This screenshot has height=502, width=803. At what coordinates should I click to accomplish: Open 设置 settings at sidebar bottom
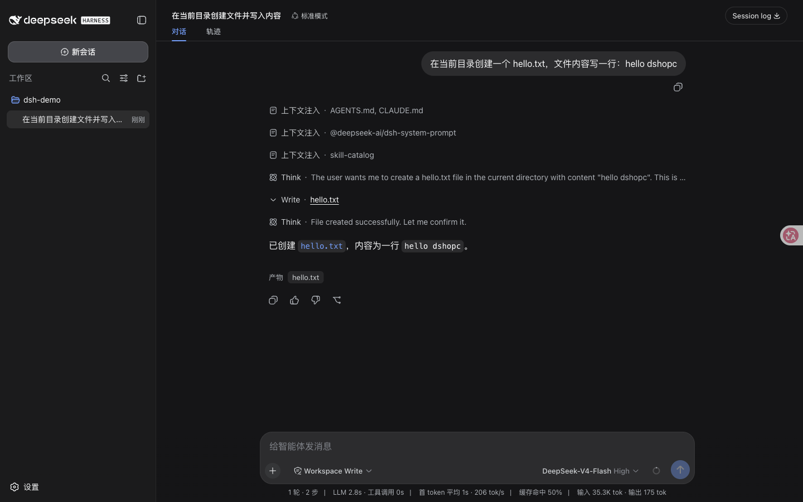pos(25,487)
